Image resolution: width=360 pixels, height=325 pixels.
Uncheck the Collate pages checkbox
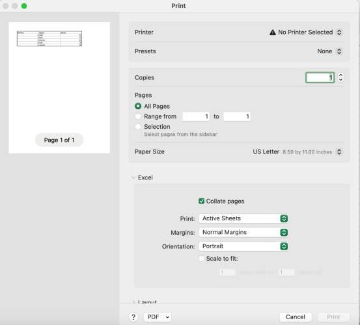[201, 201]
